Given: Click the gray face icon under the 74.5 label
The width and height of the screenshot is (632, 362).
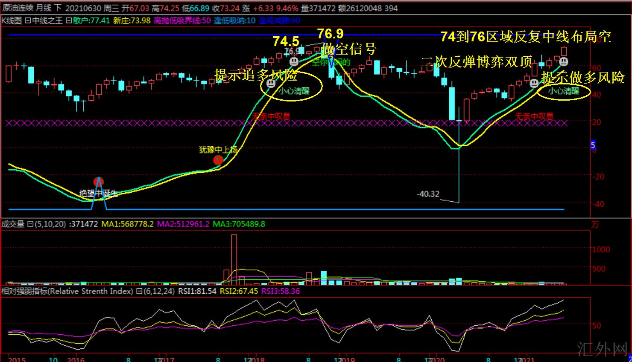Looking at the screenshot, I should (x=293, y=61).
